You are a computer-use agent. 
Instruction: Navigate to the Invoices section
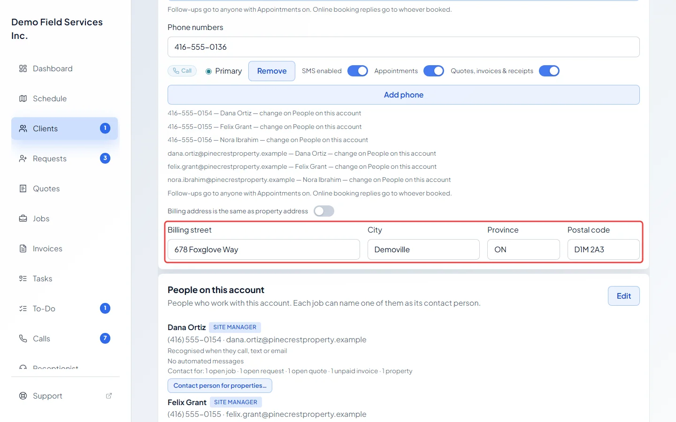pyautogui.click(x=65, y=249)
